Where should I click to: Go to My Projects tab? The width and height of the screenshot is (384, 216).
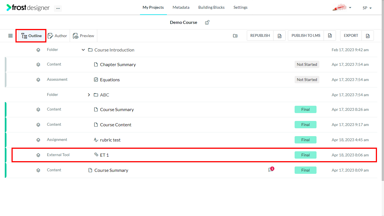(x=153, y=8)
